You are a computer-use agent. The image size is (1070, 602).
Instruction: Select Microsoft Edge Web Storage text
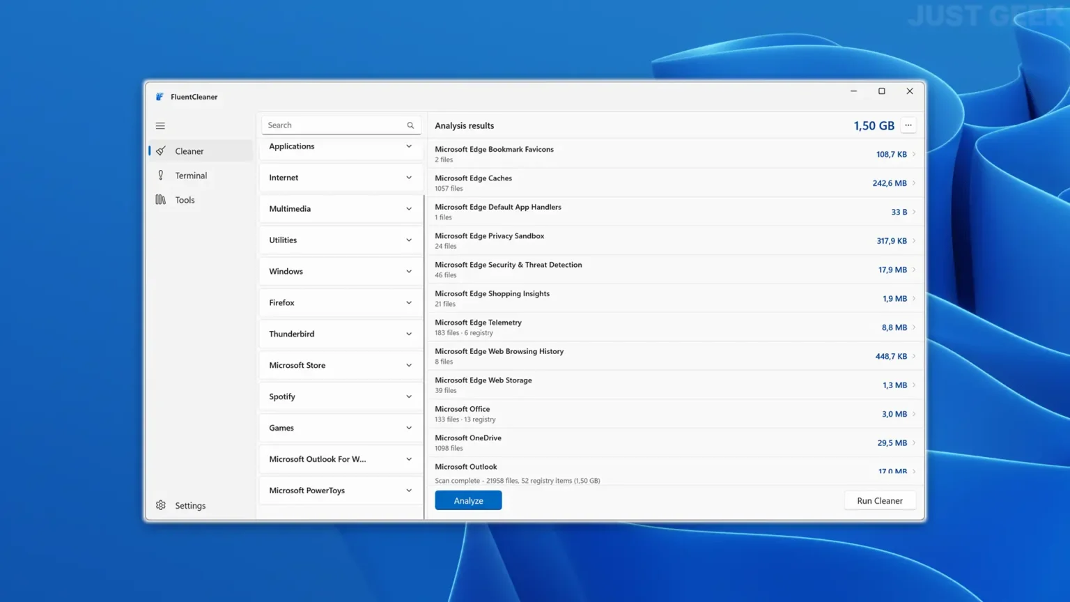pyautogui.click(x=483, y=380)
